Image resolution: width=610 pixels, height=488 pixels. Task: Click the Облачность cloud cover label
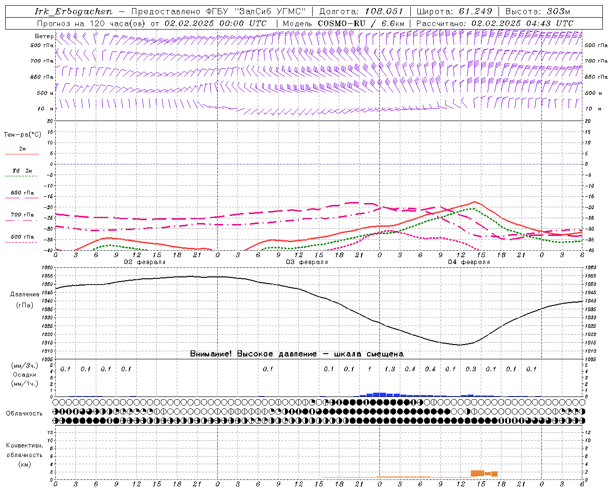click(24, 414)
